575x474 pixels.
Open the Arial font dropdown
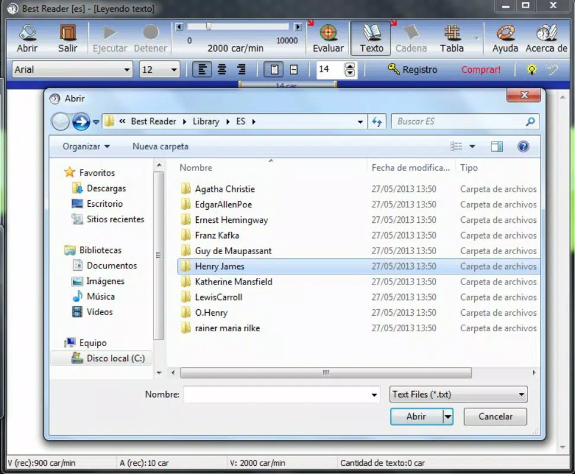point(127,69)
